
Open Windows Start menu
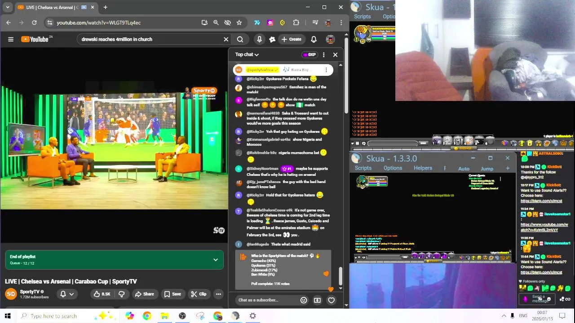click(x=8, y=316)
